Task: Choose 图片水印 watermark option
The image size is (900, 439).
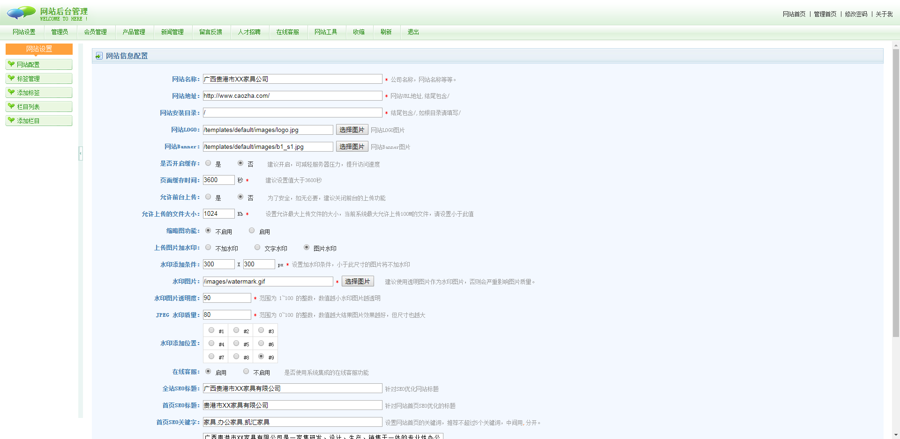Action: (x=307, y=248)
